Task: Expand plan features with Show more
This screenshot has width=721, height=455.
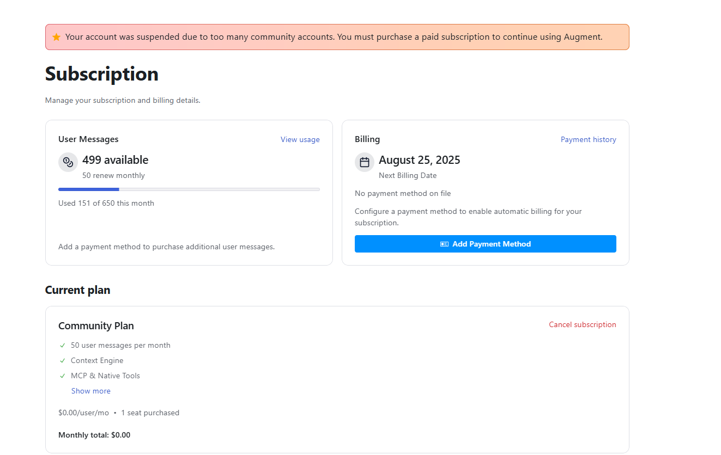Action: pos(91,391)
